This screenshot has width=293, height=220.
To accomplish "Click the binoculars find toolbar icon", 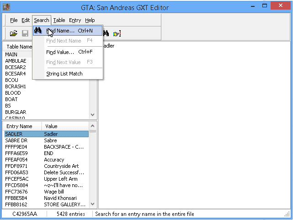I will tap(106, 33).
